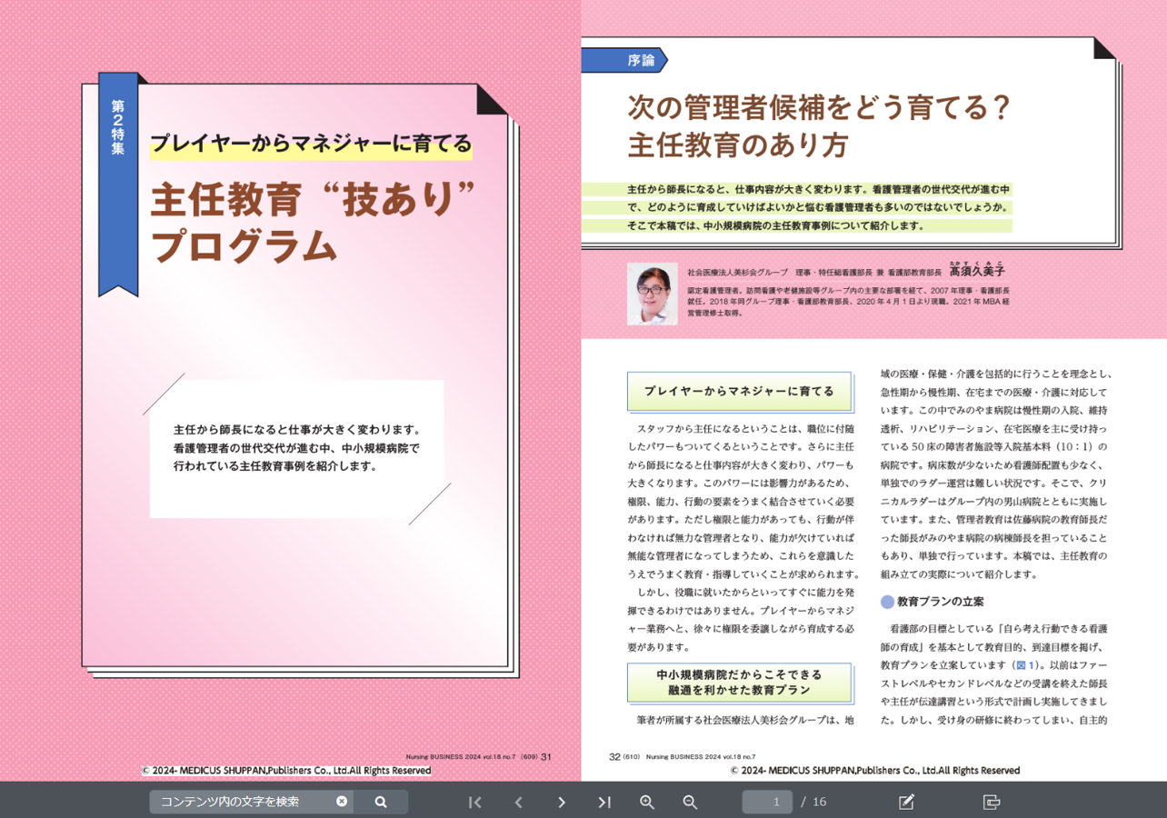Click the cover title 主任教育“技あり”プログラム
The width and height of the screenshot is (1167, 818).
314,223
